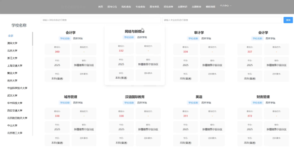This screenshot has height=147, width=294.
Task: Click the minimum score value 336
Action: pyautogui.click(x=185, y=52)
